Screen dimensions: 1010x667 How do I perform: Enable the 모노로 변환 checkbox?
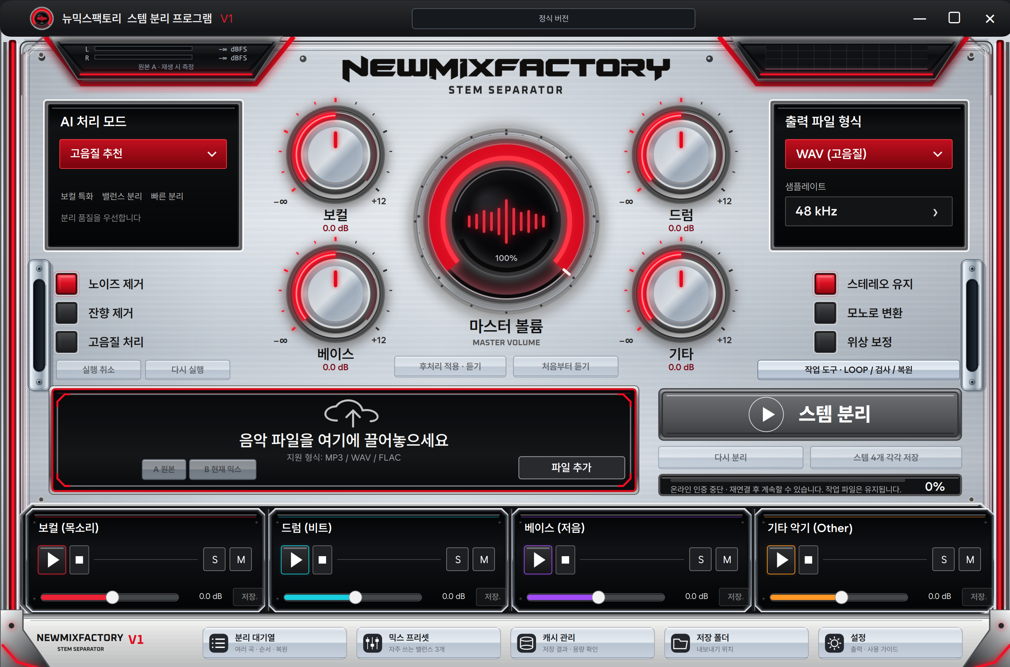[825, 313]
